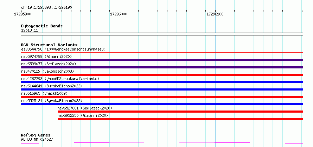Select the red nsv6527661 variant bar
The image size is (313, 147).
click(x=180, y=112)
